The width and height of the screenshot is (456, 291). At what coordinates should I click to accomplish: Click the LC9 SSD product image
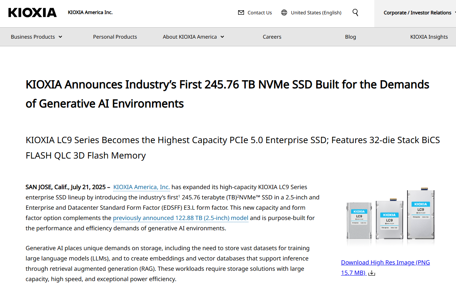(390, 215)
